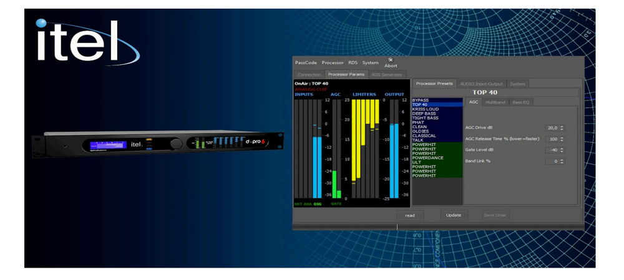Pick the TALK preset
This screenshot has height=280, width=624.
click(437, 140)
